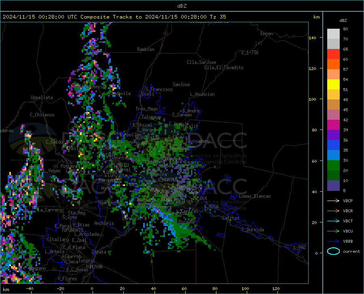This screenshot has height=294, width=364.
Task: Click the blue VBBB arrow legend icon
Action: click(333, 241)
